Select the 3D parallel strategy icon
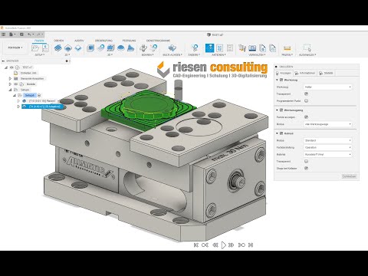The image size is (368, 276). [110, 48]
